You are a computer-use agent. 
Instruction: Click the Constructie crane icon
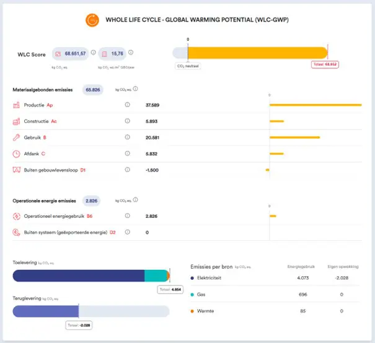17,121
